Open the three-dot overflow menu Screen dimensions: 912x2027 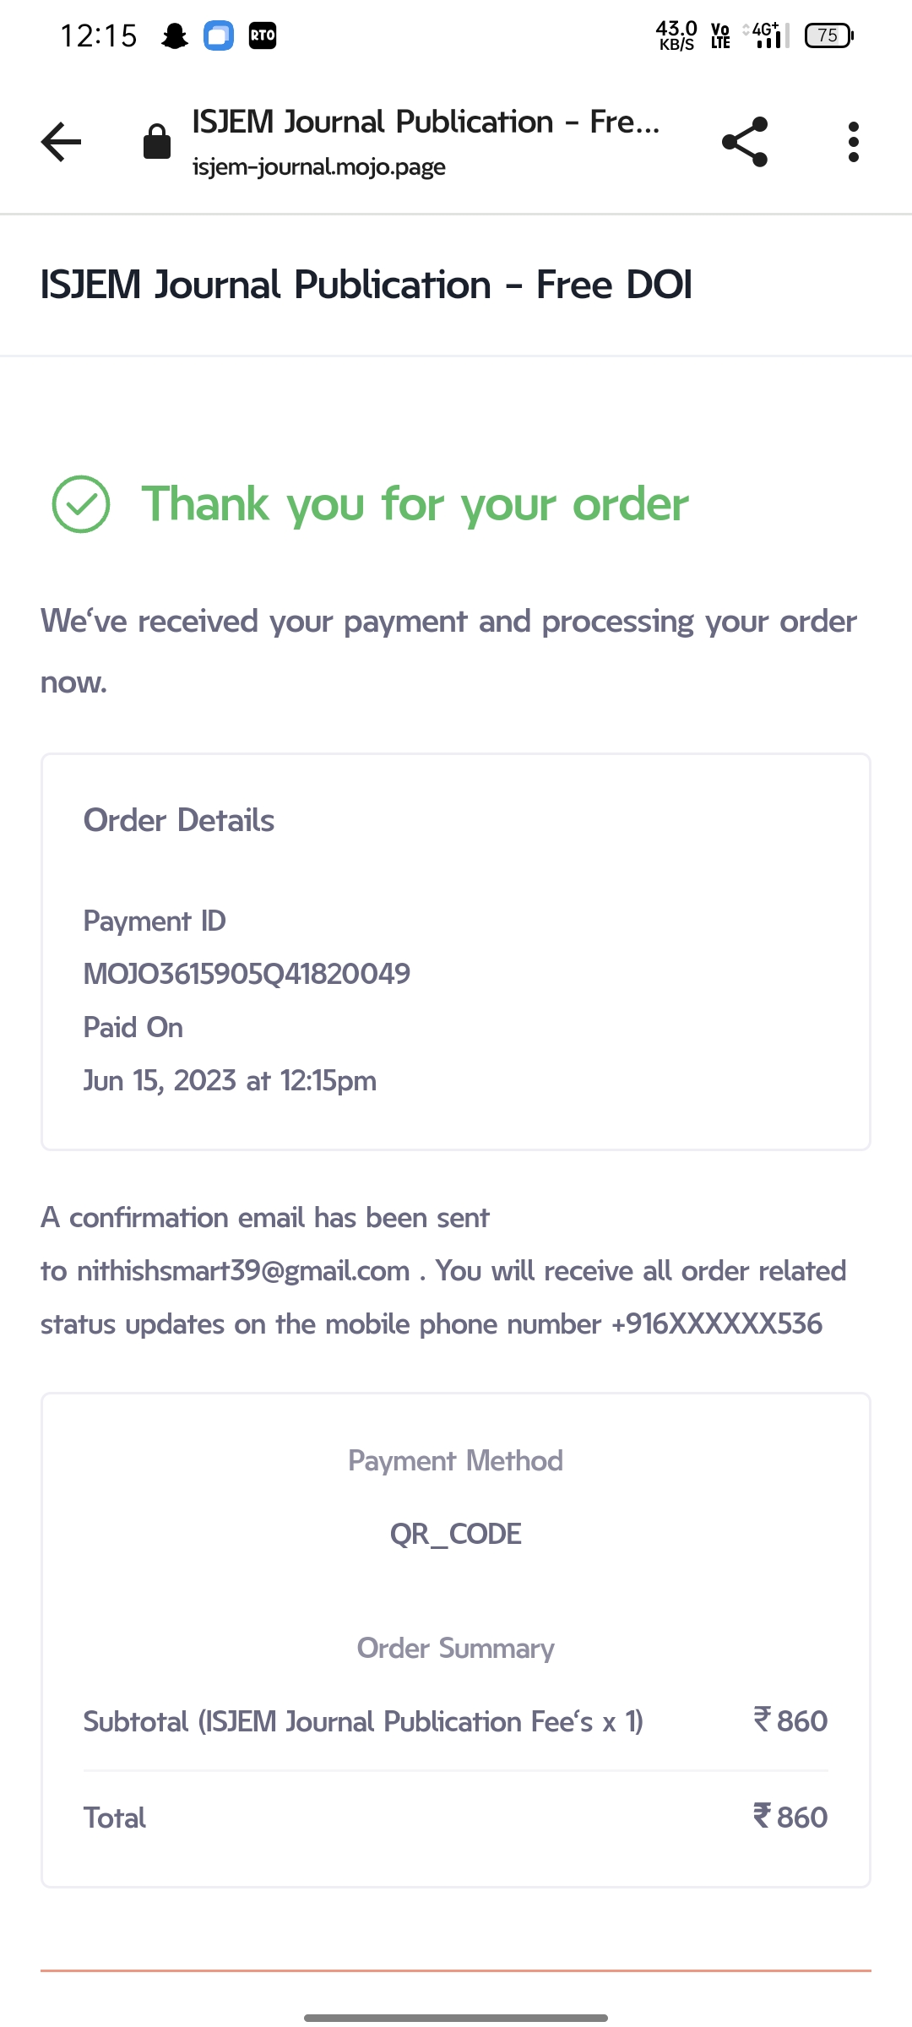click(854, 141)
